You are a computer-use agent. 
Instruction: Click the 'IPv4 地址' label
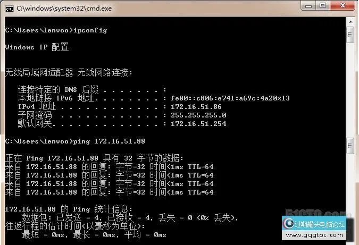point(37,107)
